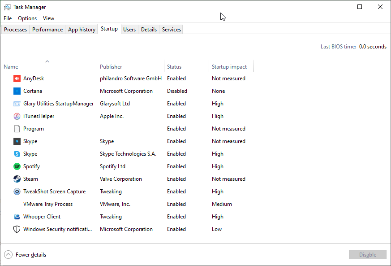This screenshot has height=266, width=391.
Task: Click the TweakShot Screen Capture icon
Action: point(17,192)
